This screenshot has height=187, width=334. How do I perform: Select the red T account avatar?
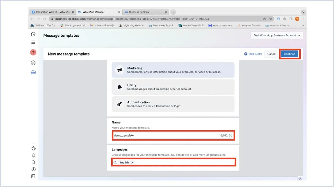tap(33, 52)
